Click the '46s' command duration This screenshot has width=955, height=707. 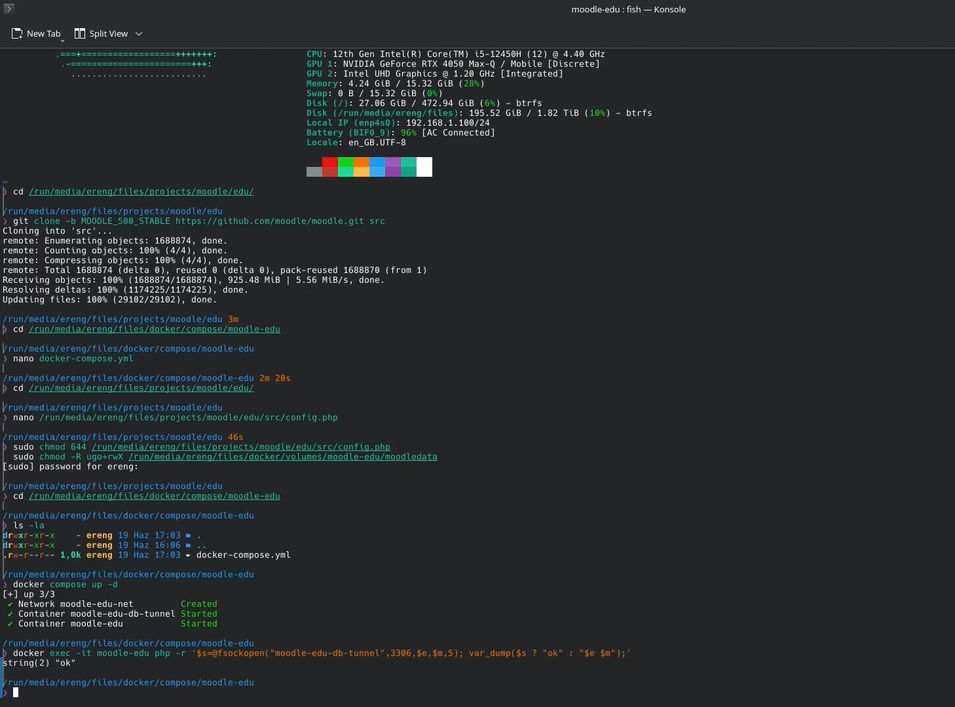pos(236,437)
